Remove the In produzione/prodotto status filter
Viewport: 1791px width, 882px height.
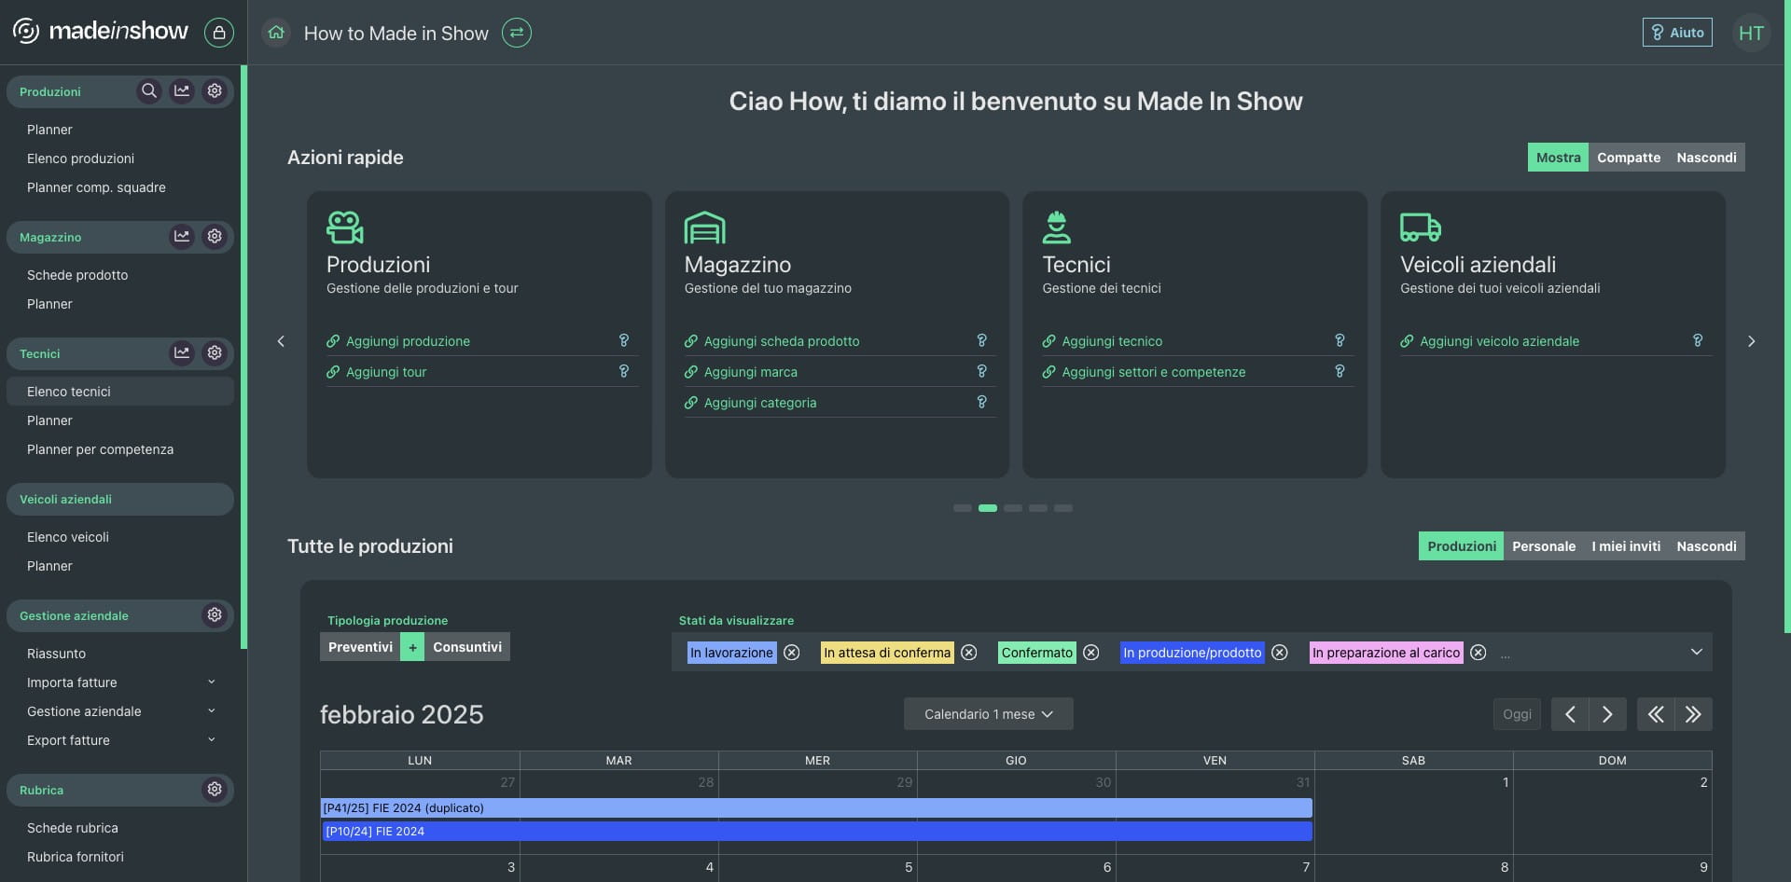point(1280,653)
